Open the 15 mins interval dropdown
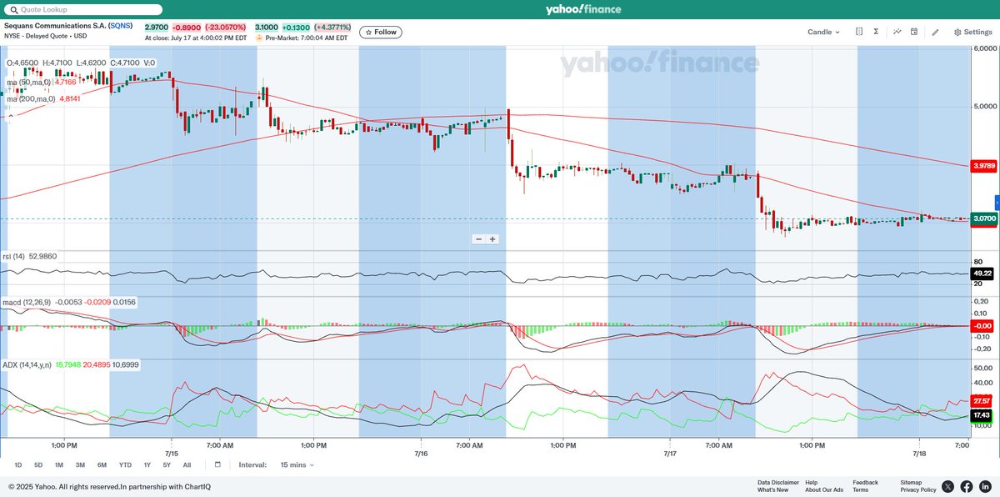This screenshot has height=497, width=1000. point(297,464)
